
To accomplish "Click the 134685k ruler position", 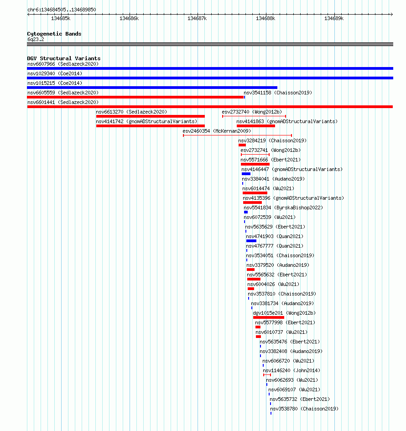I will [61, 18].
